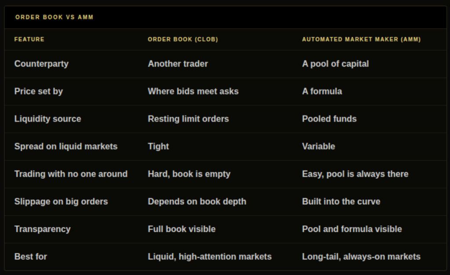450x275 pixels.
Task: Click 'Where bids meet asks' cell
Action: pyautogui.click(x=193, y=91)
